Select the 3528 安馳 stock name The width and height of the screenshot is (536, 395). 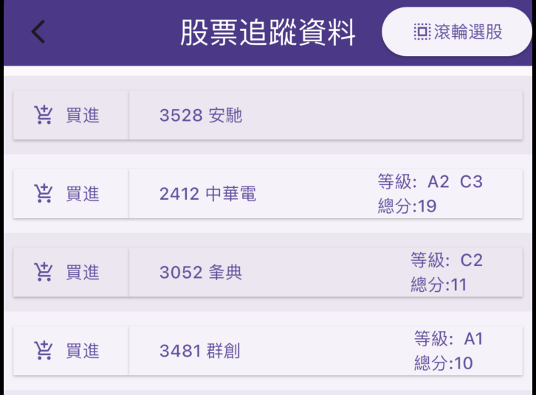[x=201, y=116]
